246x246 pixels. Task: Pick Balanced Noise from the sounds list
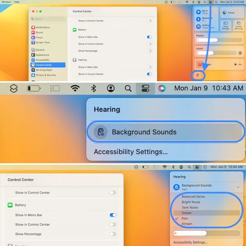(193, 197)
